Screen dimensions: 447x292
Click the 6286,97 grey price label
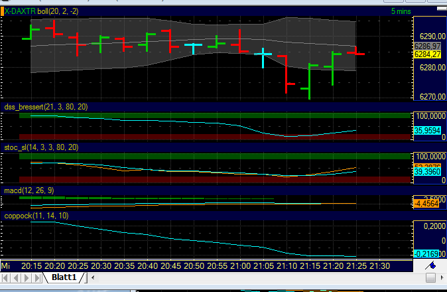[427, 46]
